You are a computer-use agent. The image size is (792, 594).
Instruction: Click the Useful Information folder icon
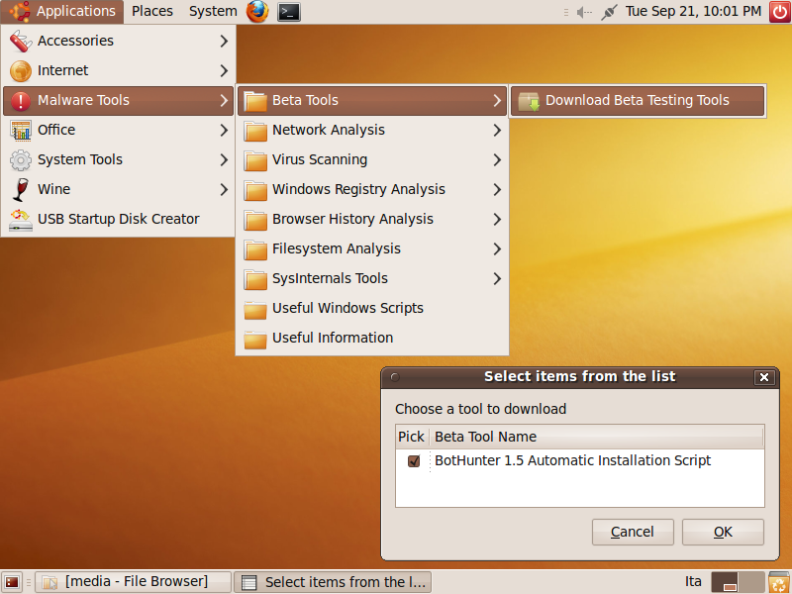(255, 339)
